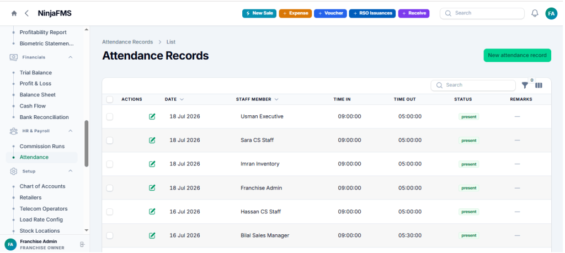Open Load Rate Config in sidebar
Image resolution: width=565 pixels, height=253 pixels.
pos(41,220)
